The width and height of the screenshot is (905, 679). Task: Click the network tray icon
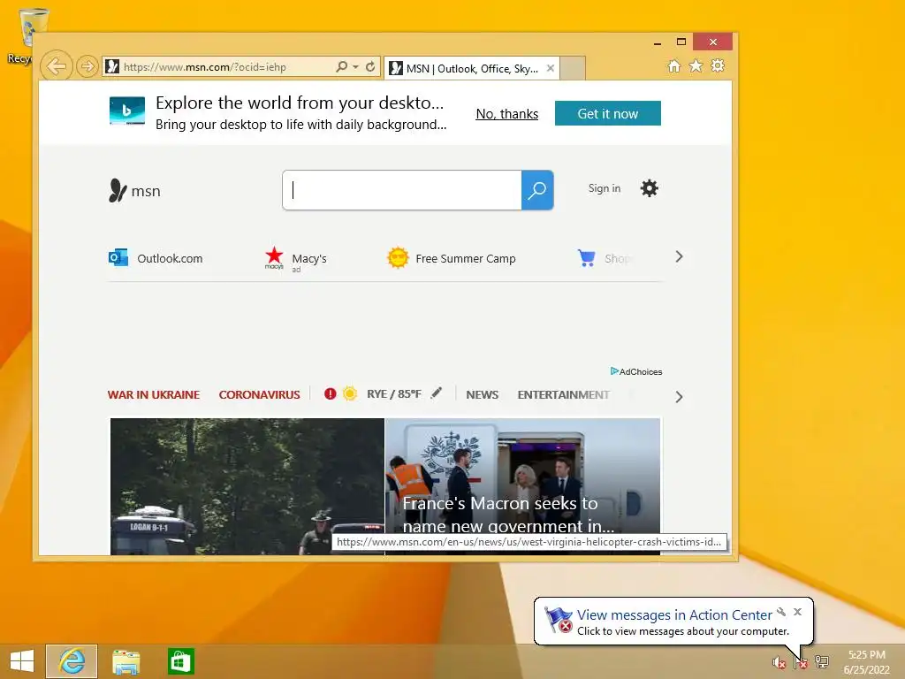coord(822,662)
